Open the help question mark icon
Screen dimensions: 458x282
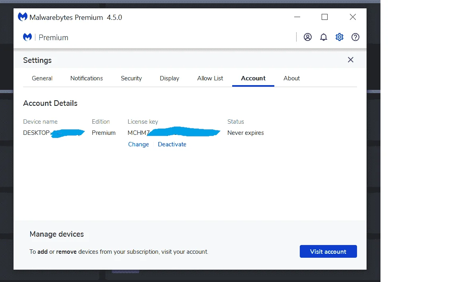tap(355, 37)
